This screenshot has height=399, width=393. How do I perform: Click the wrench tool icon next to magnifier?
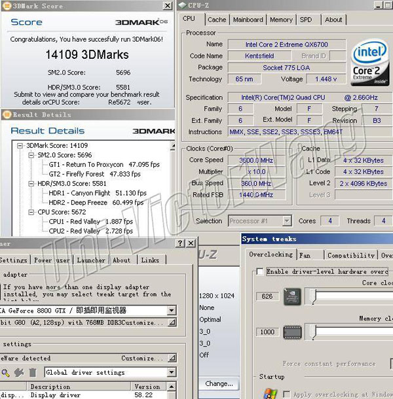coord(19,373)
